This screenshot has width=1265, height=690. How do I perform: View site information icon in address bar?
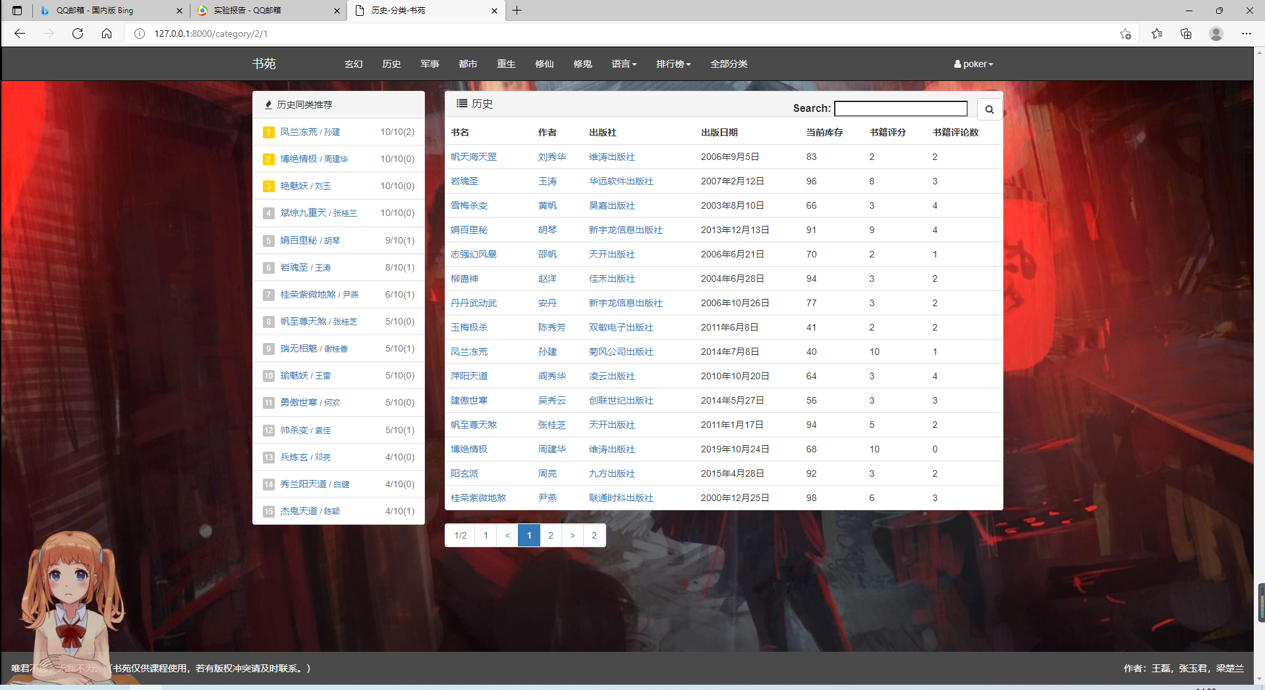(x=140, y=34)
